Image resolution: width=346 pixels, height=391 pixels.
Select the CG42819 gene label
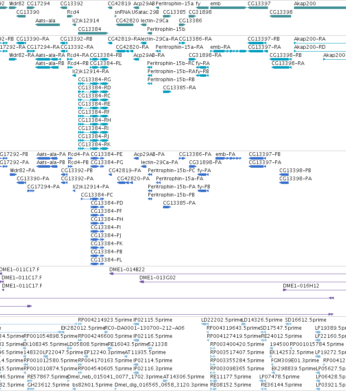(x=119, y=4)
